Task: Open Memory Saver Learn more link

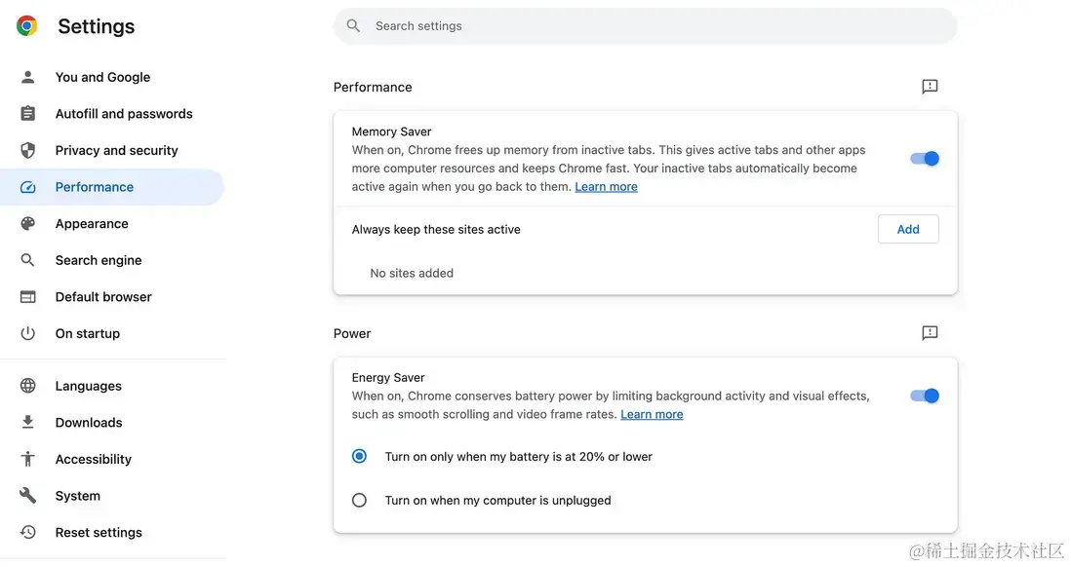Action: pos(606,186)
